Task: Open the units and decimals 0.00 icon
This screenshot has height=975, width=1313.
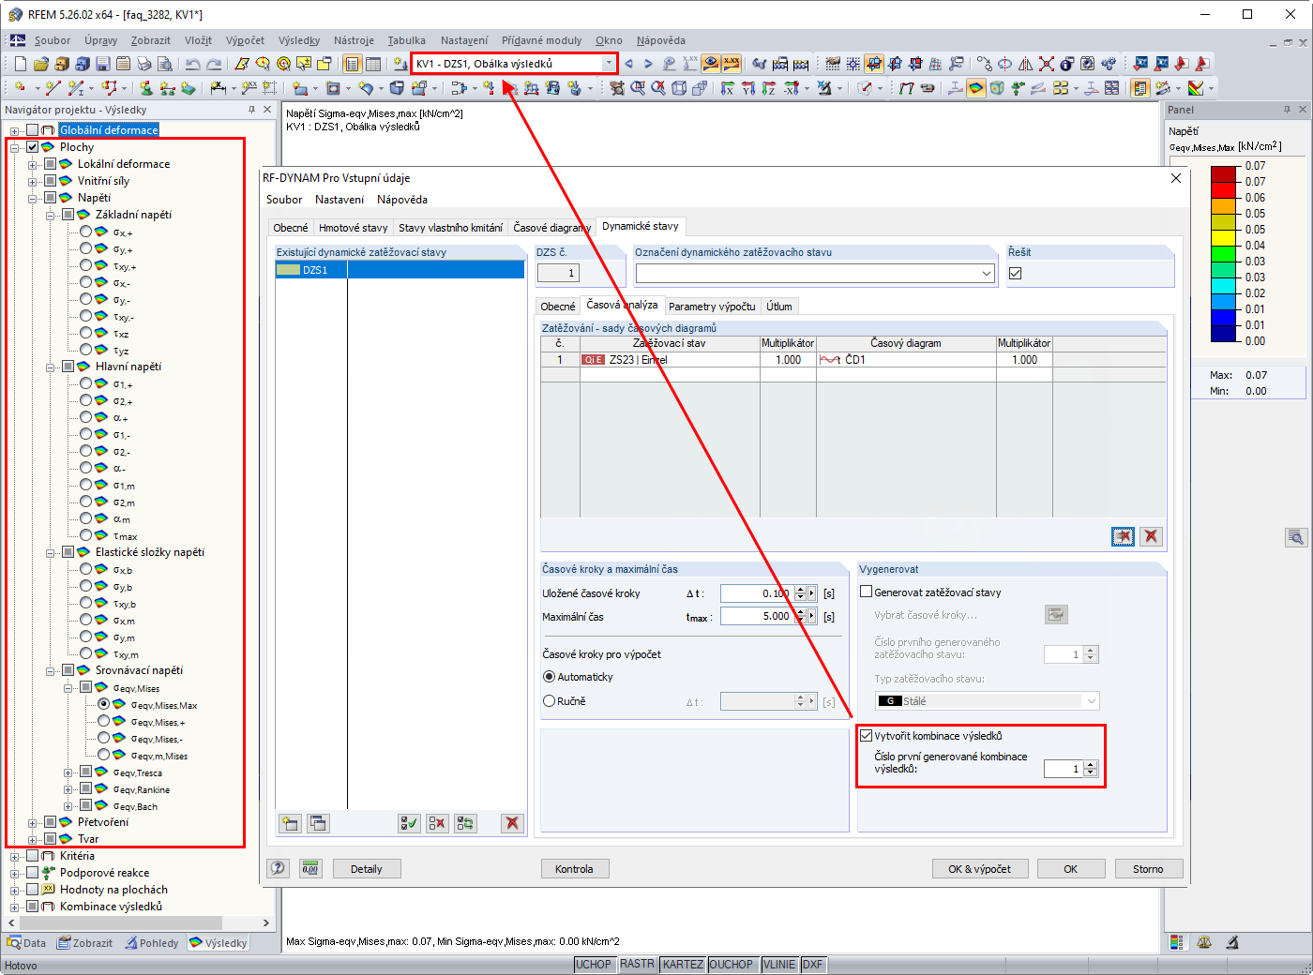Action: [310, 868]
